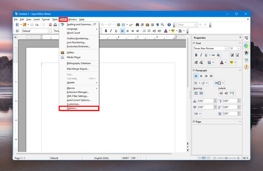Toggle bold formatting in the Text panel

(196, 55)
